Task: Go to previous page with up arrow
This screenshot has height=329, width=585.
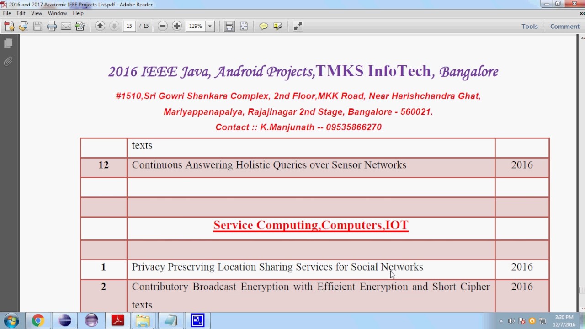Action: tap(100, 26)
